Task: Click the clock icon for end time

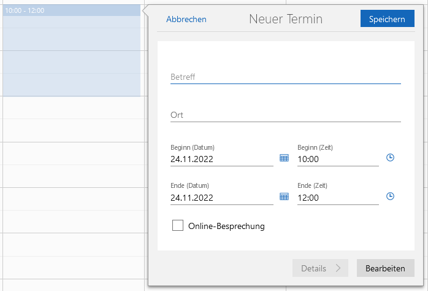Action: click(x=390, y=196)
